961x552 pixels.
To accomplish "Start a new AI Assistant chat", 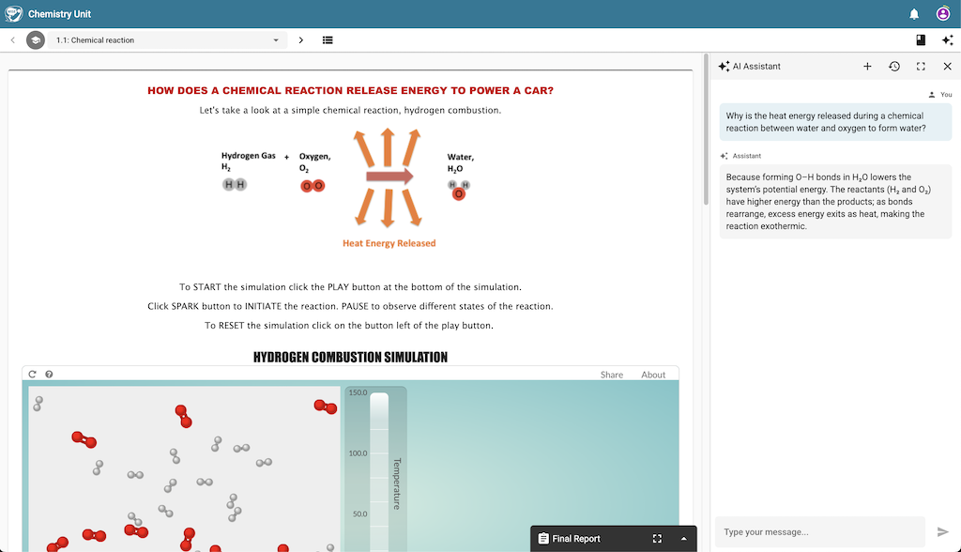I will pyautogui.click(x=867, y=67).
